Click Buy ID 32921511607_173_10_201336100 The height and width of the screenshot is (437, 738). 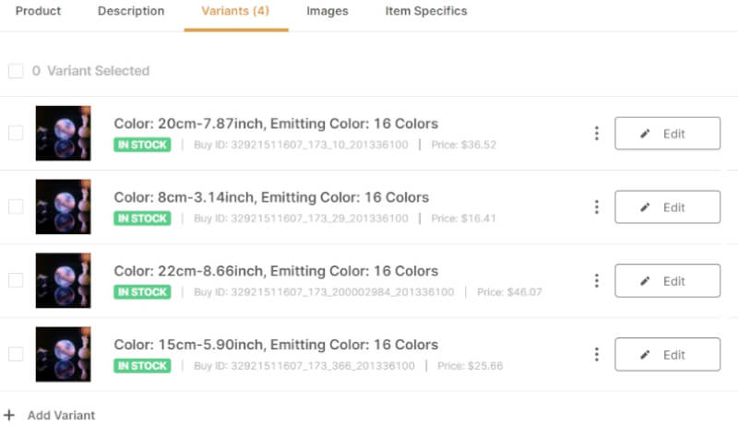click(301, 145)
